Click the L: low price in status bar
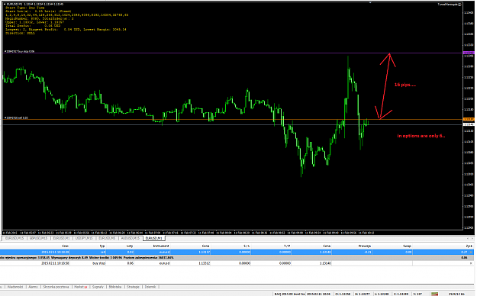Viewport: 477px width, 296px height. point(382,294)
